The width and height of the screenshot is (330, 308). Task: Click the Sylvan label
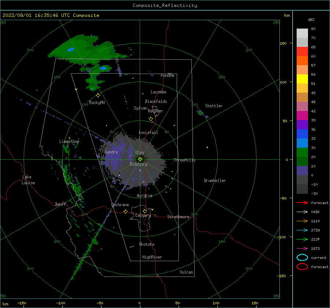click(x=140, y=108)
